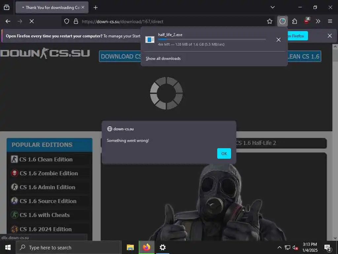Click the muted volume tray icon
Image resolution: width=338 pixels, height=254 pixels.
tap(295, 247)
